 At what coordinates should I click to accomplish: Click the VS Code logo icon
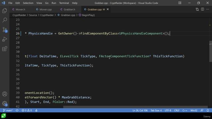click(3, 3)
